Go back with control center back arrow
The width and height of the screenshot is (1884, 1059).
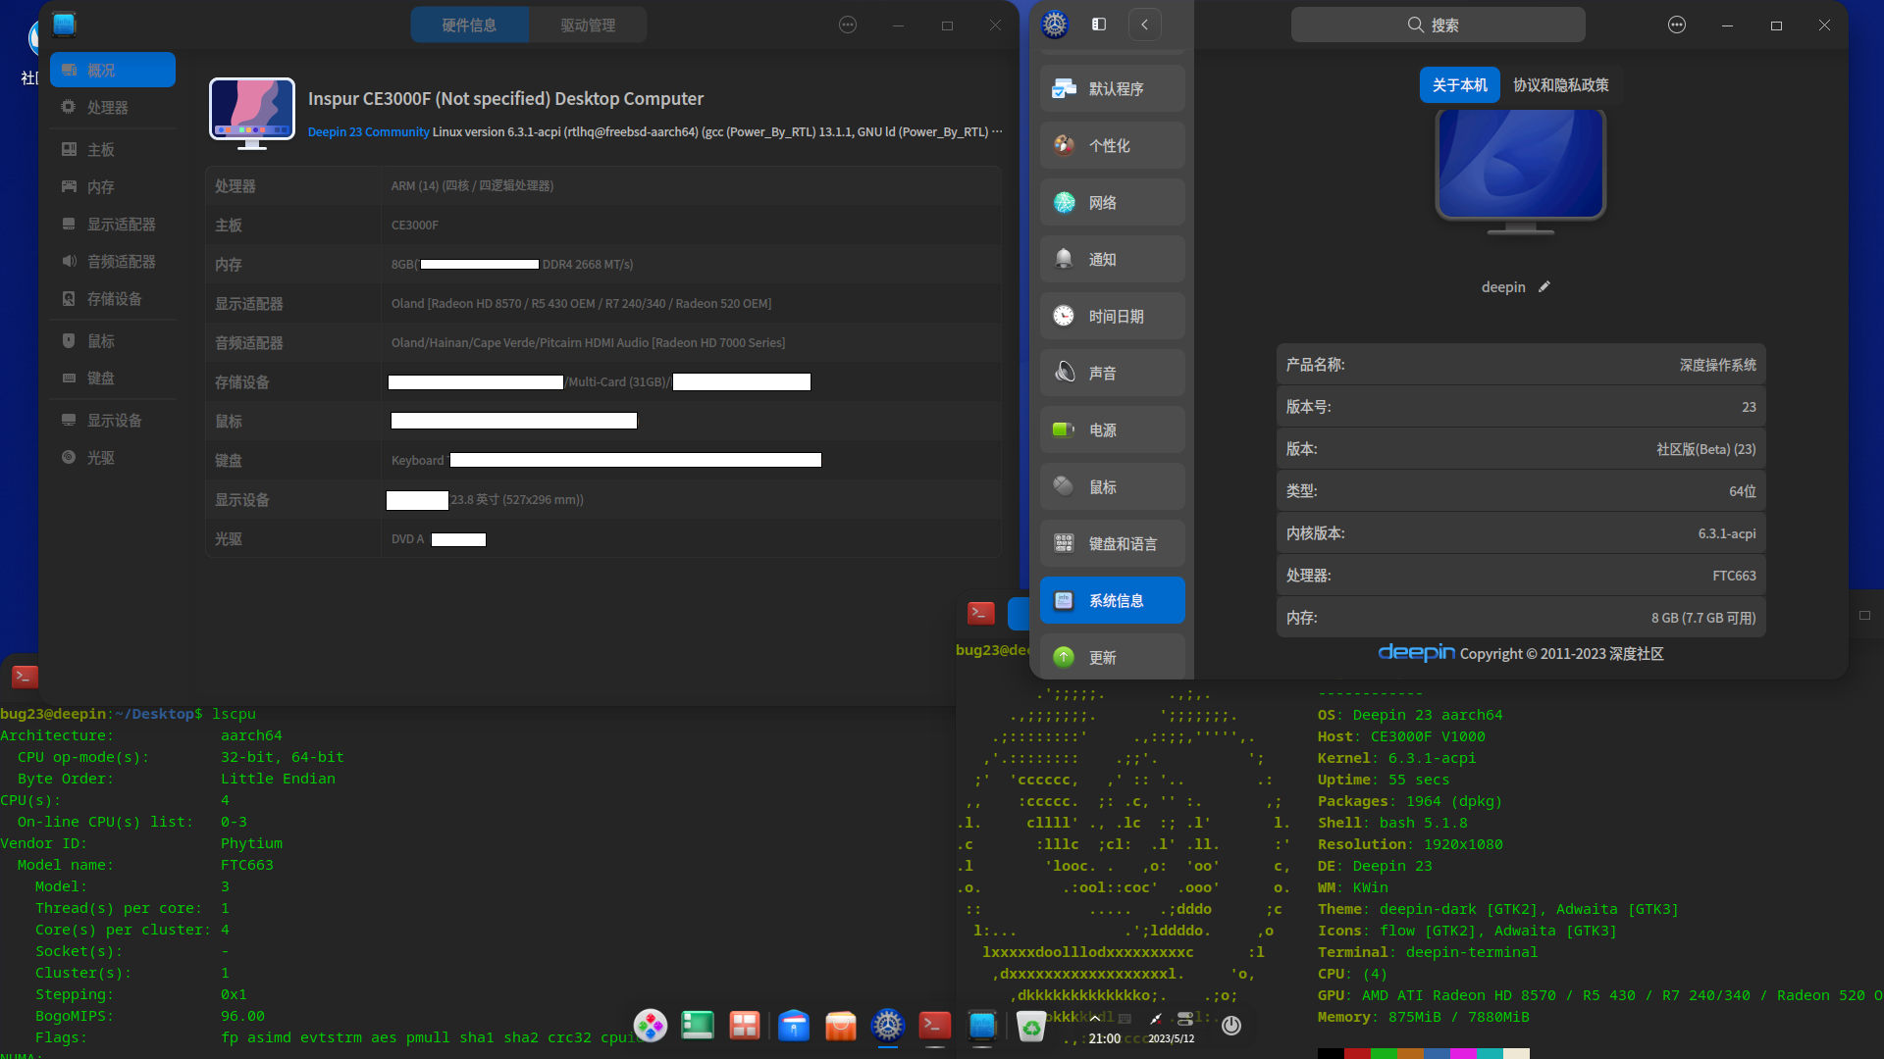point(1144,25)
